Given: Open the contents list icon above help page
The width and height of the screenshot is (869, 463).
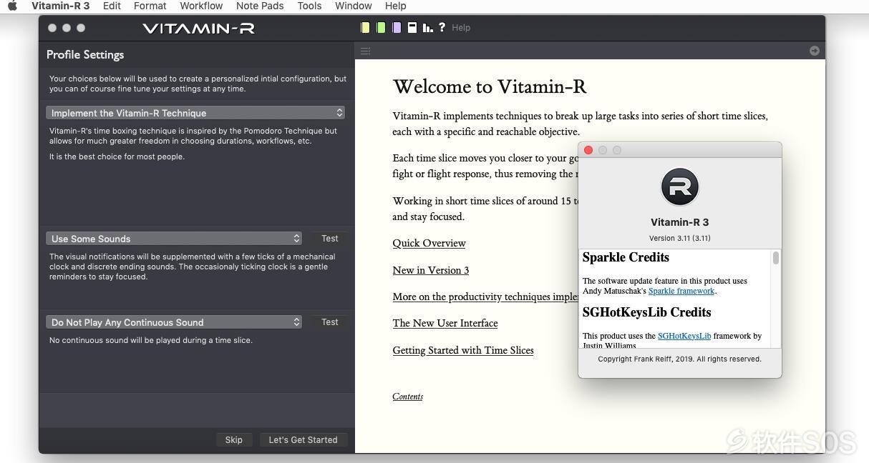Looking at the screenshot, I should pyautogui.click(x=365, y=51).
